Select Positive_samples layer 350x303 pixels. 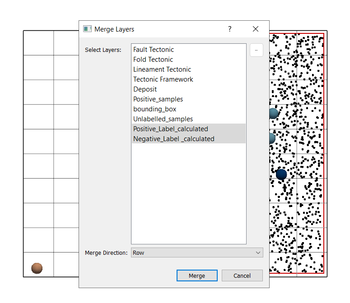tap(158, 99)
